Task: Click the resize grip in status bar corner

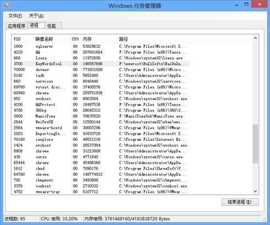Action: pos(264,219)
